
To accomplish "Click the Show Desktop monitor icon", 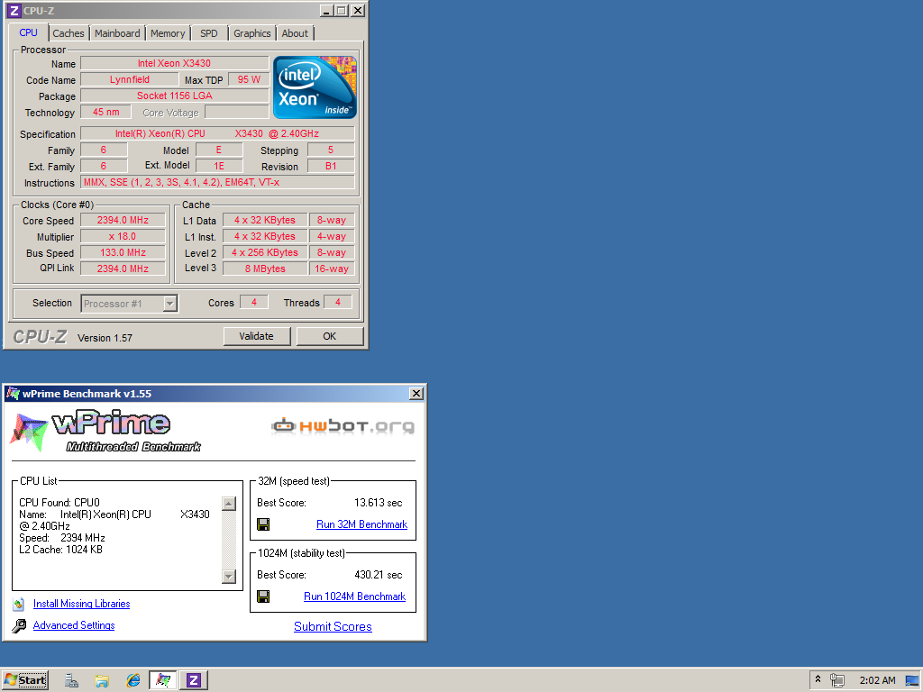I will click(x=912, y=680).
